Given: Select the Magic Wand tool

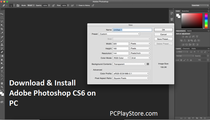Looking at the screenshot, I should 2,25.
